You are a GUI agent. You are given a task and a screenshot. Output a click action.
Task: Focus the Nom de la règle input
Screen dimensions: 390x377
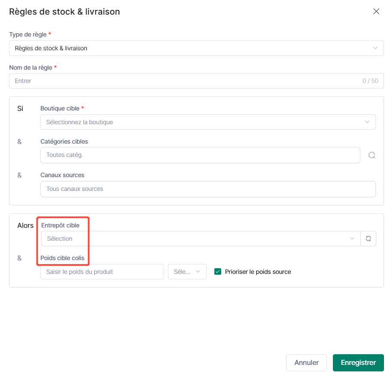(x=196, y=81)
